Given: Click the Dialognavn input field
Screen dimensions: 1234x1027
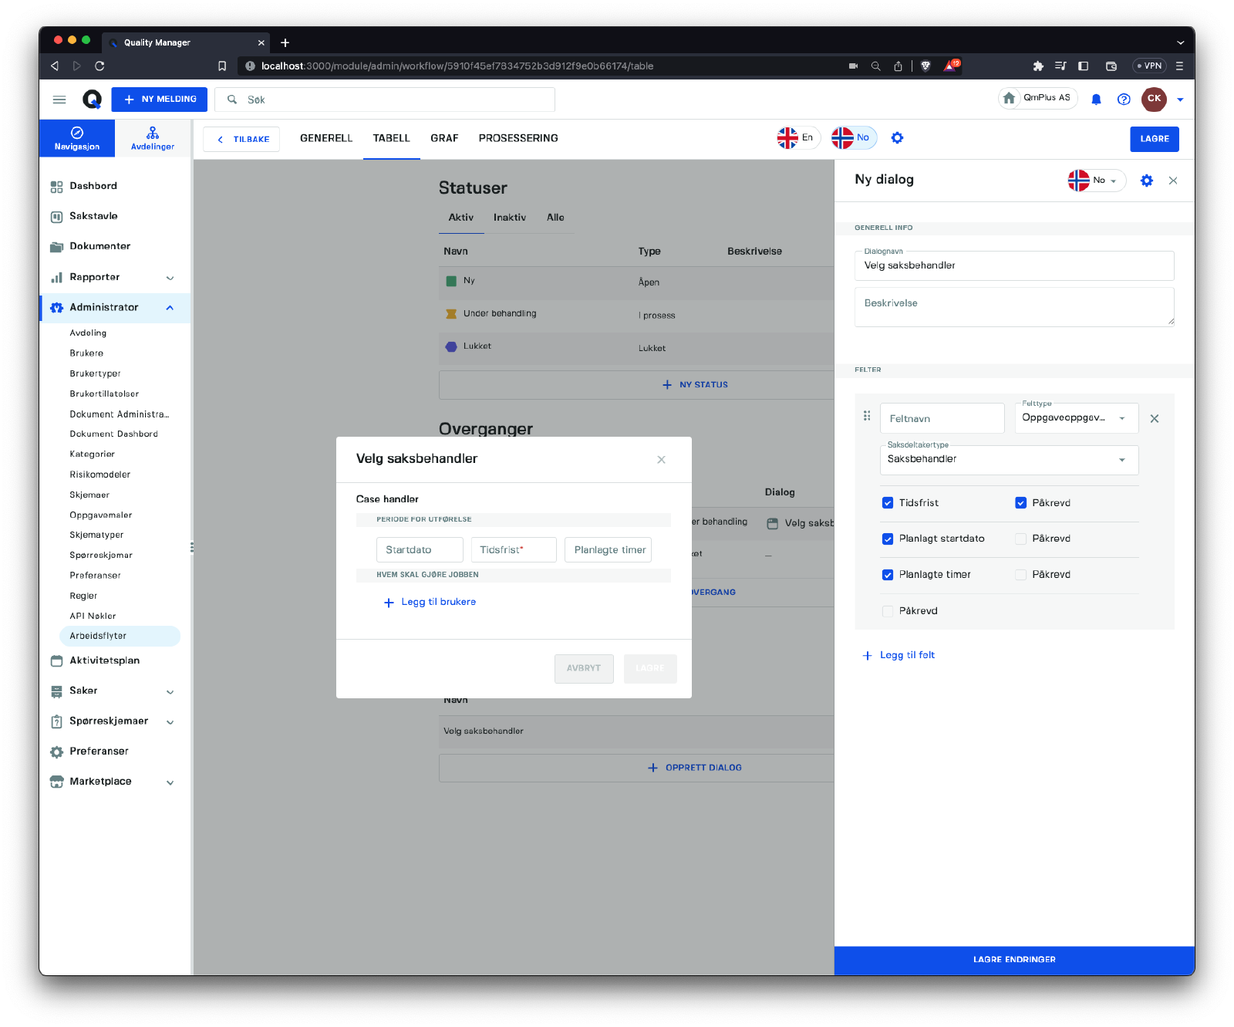Looking at the screenshot, I should (1013, 265).
